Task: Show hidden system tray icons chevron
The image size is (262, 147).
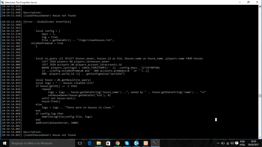Action: point(218,143)
